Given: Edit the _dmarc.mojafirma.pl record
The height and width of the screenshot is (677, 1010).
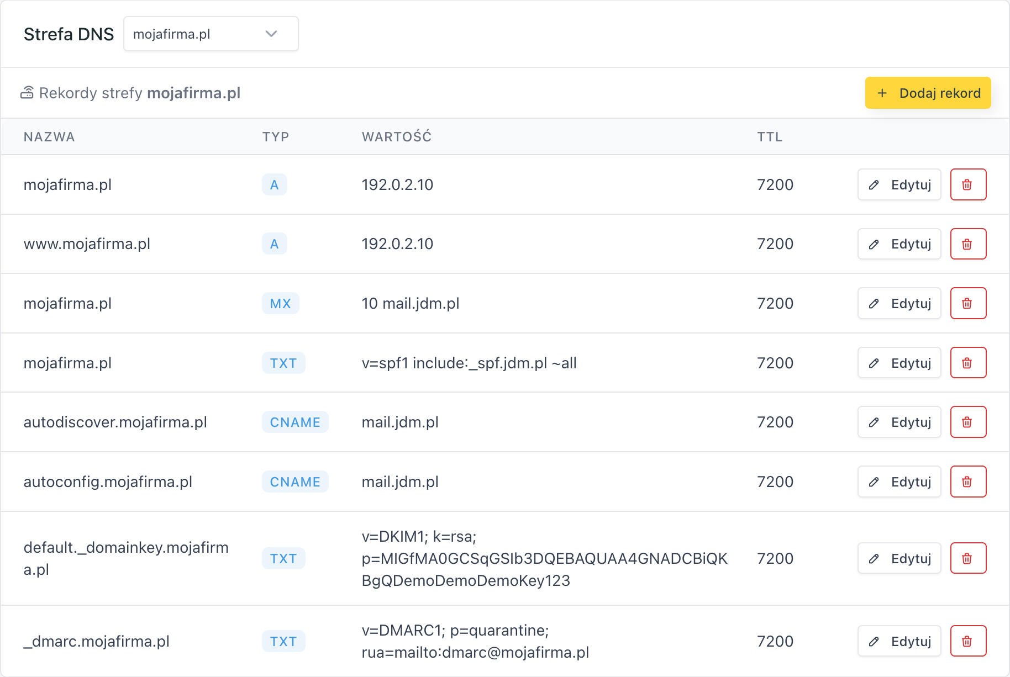Looking at the screenshot, I should point(899,641).
